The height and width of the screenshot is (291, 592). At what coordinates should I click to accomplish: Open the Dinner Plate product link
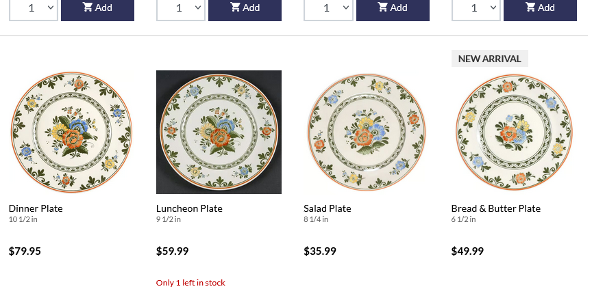coord(36,208)
